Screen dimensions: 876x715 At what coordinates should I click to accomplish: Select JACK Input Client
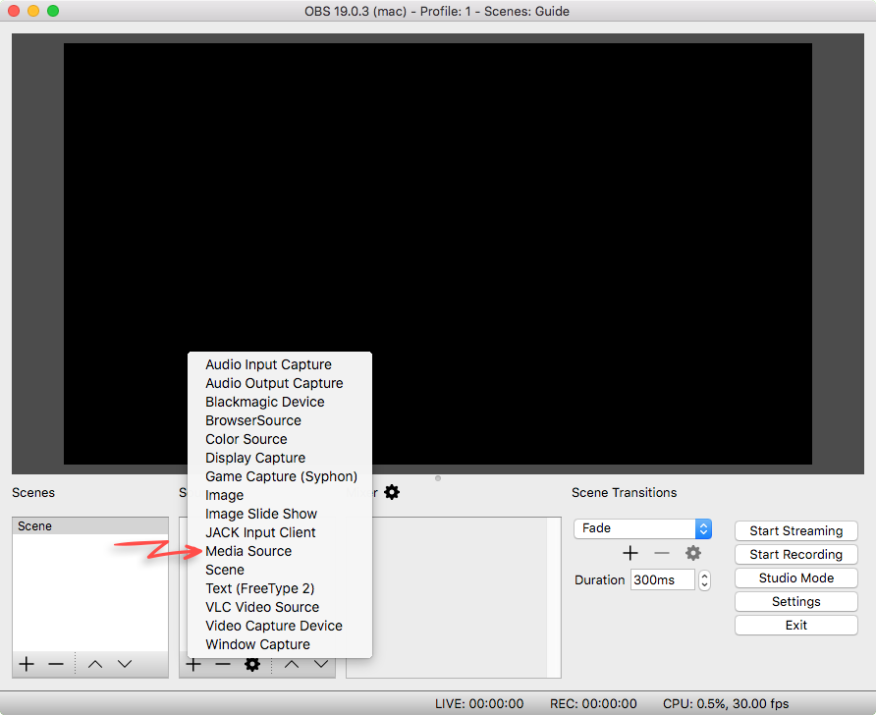pos(280,532)
